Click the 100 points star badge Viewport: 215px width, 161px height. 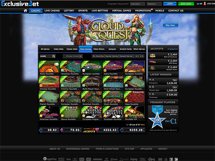click(x=157, y=120)
